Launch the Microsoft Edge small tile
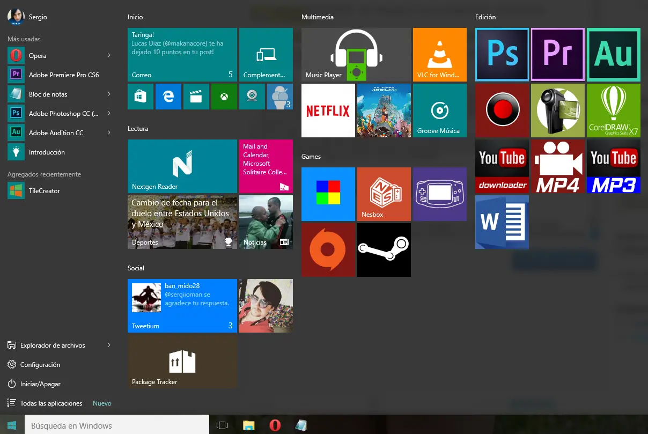 [x=168, y=97]
